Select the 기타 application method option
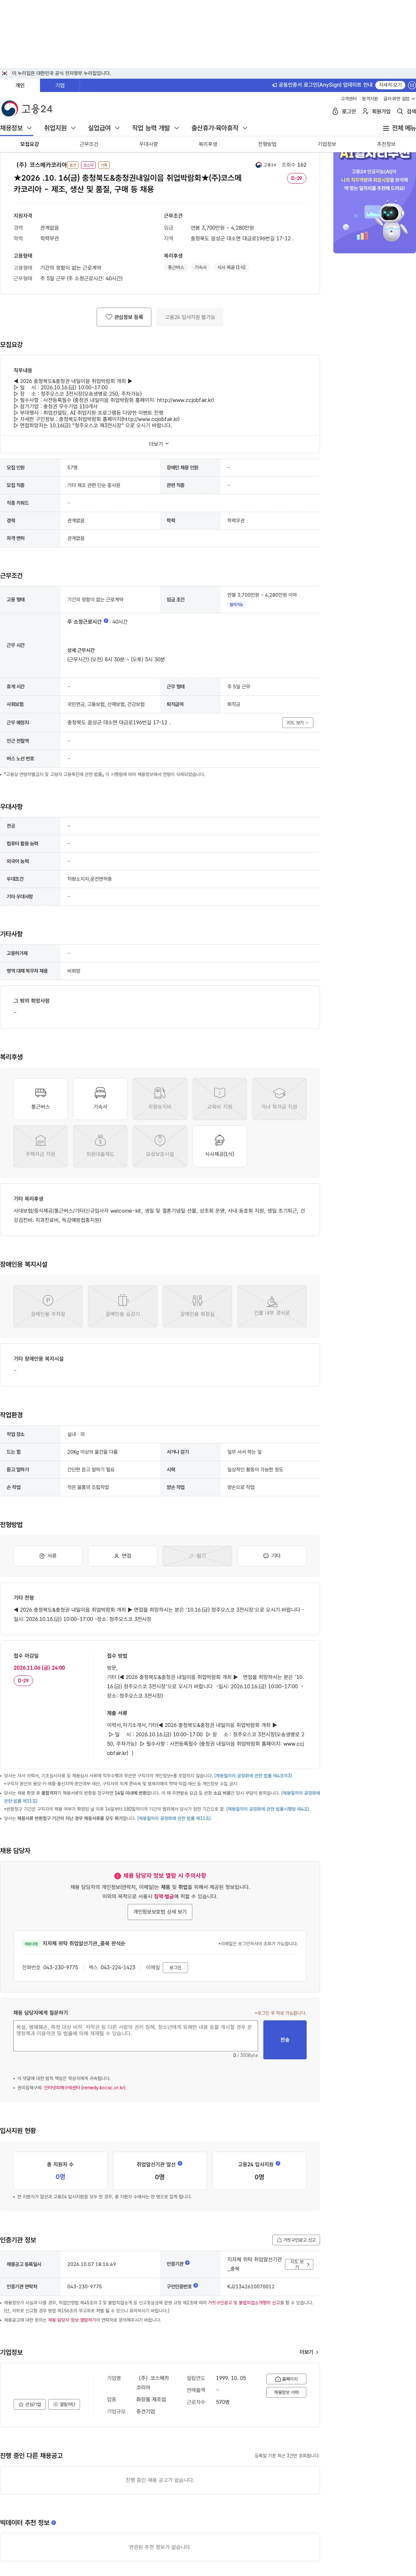The image size is (416, 2576). (272, 1556)
